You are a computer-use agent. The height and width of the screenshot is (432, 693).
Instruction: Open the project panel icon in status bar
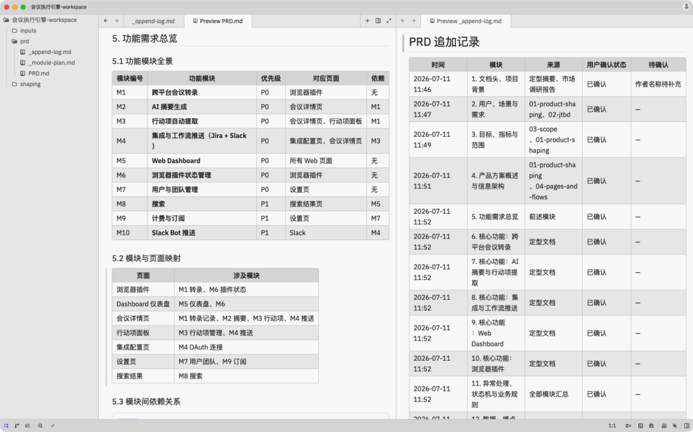(x=6, y=426)
